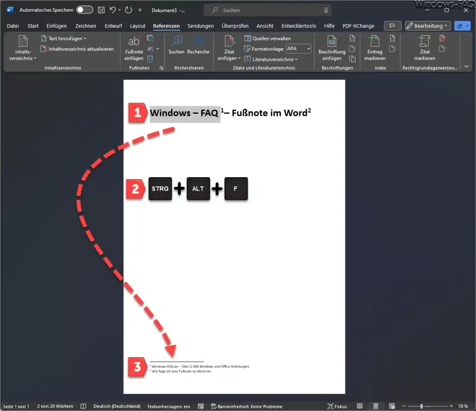The width and height of the screenshot is (476, 411).
Task: Switch to Weblayout view icon
Action: tap(391, 406)
